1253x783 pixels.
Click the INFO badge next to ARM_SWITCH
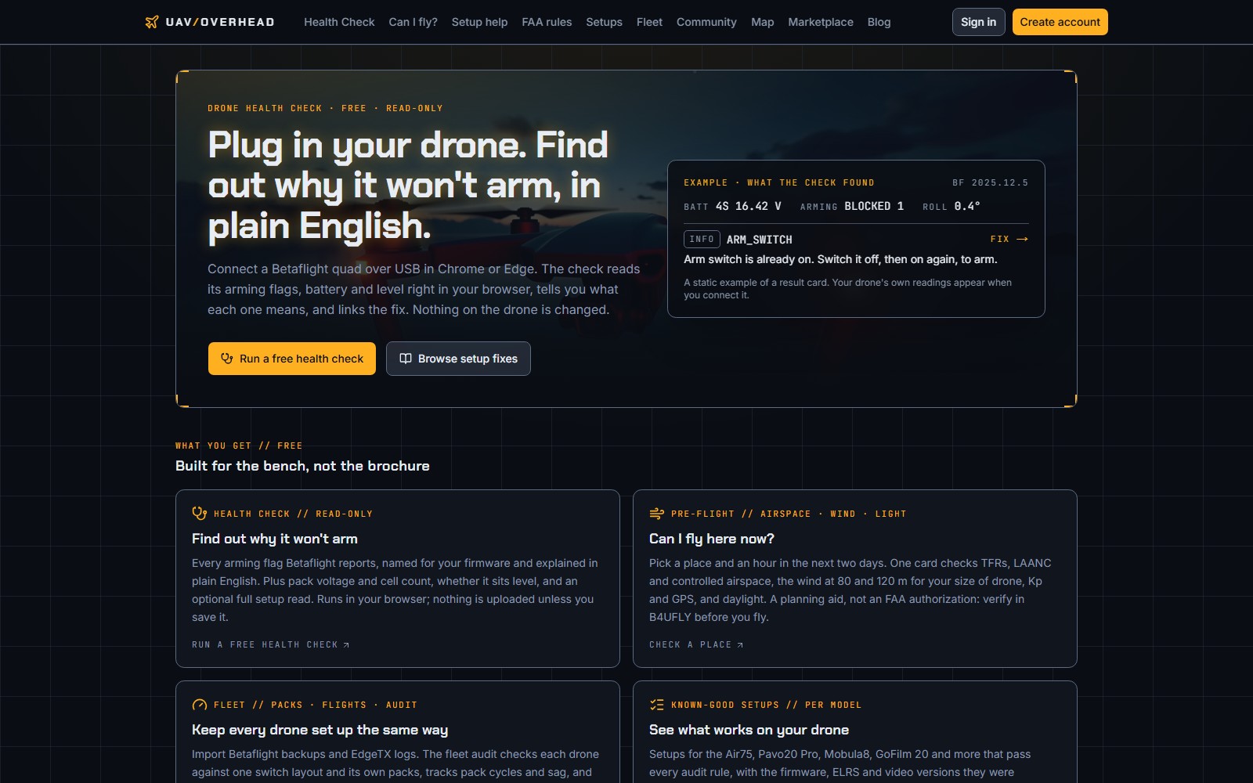702,239
